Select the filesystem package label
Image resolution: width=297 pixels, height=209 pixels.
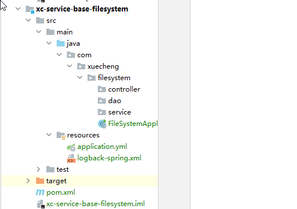coord(114,78)
